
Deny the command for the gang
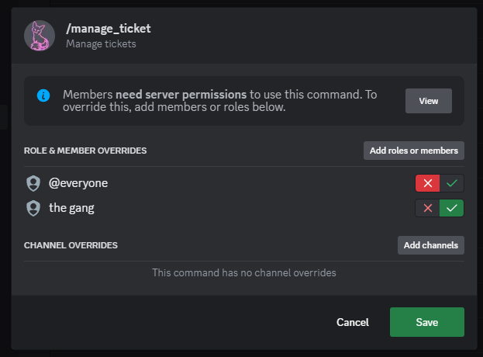(x=427, y=208)
